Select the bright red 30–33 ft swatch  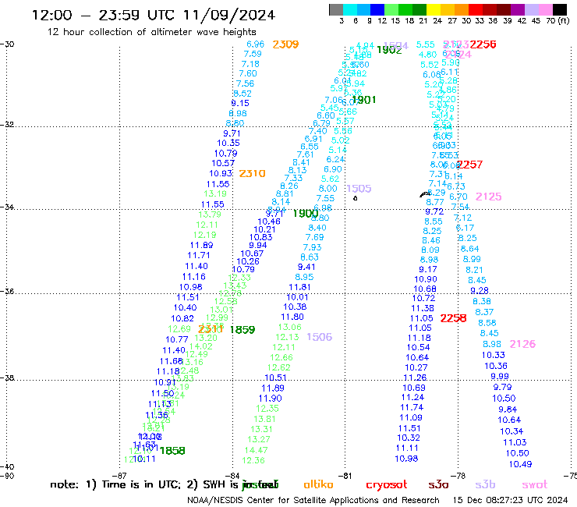pyautogui.click(x=476, y=9)
